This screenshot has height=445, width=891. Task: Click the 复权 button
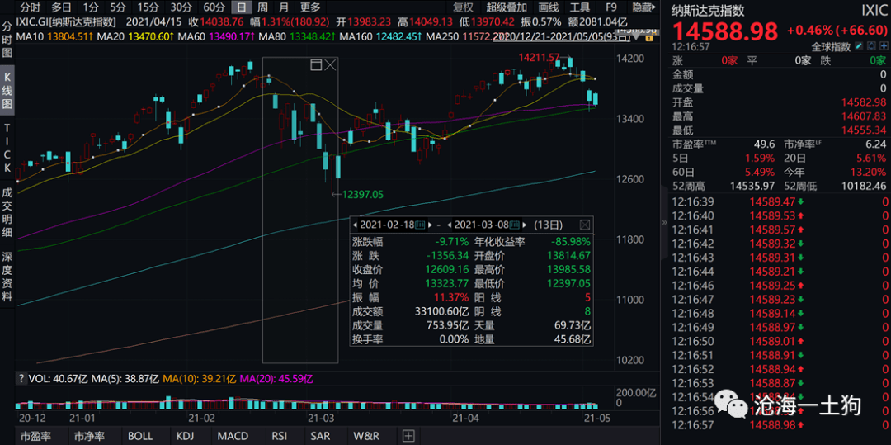click(x=463, y=7)
